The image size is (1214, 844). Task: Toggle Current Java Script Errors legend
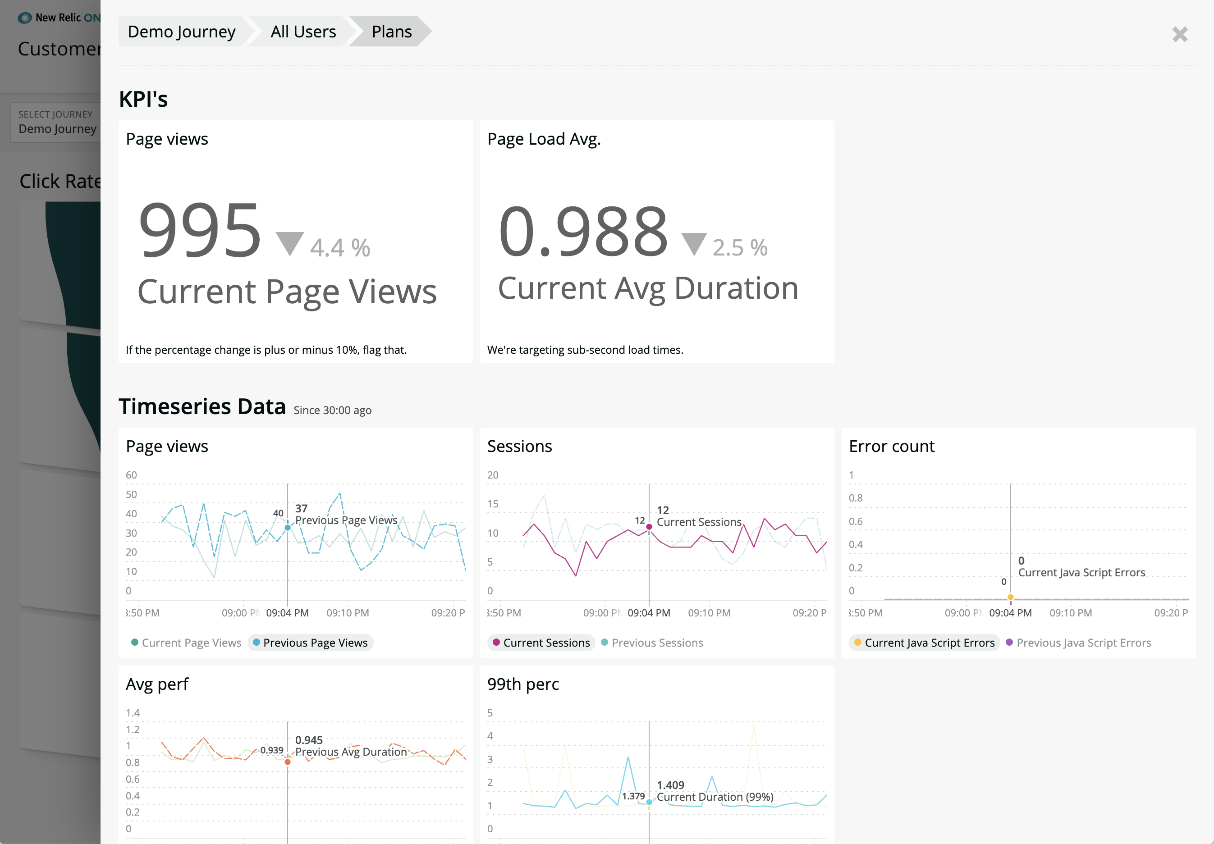tap(924, 643)
